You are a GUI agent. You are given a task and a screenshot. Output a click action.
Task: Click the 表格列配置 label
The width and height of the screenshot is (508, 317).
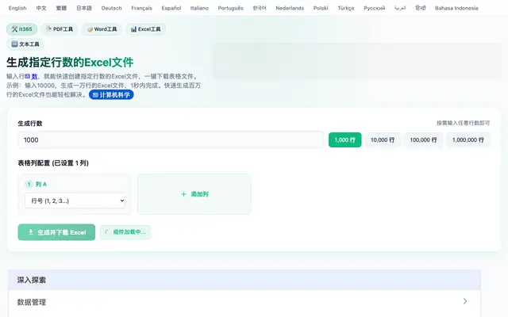(x=53, y=163)
